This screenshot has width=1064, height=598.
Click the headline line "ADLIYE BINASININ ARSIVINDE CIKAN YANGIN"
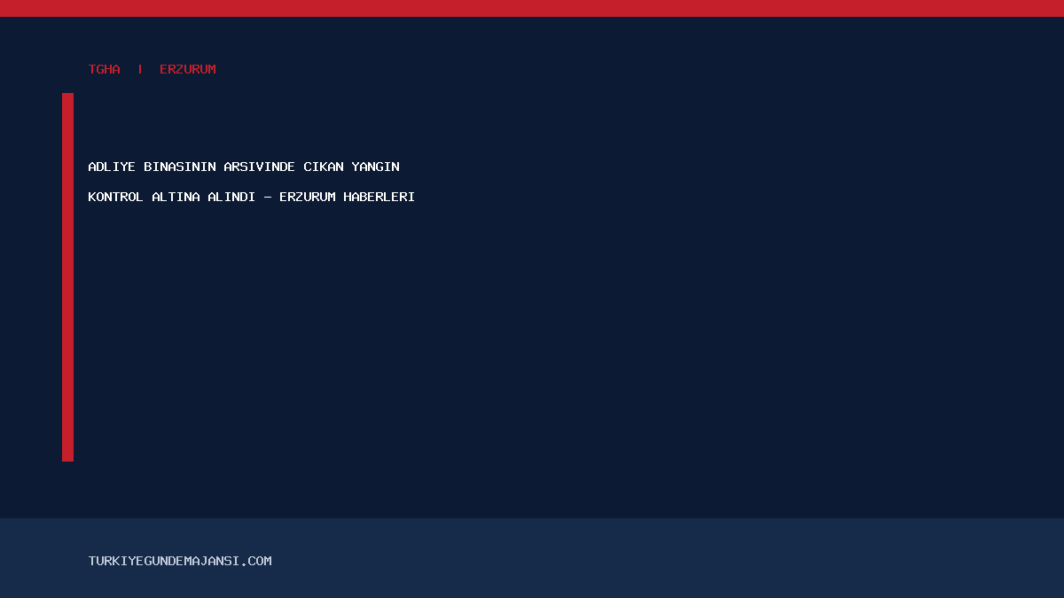[244, 167]
